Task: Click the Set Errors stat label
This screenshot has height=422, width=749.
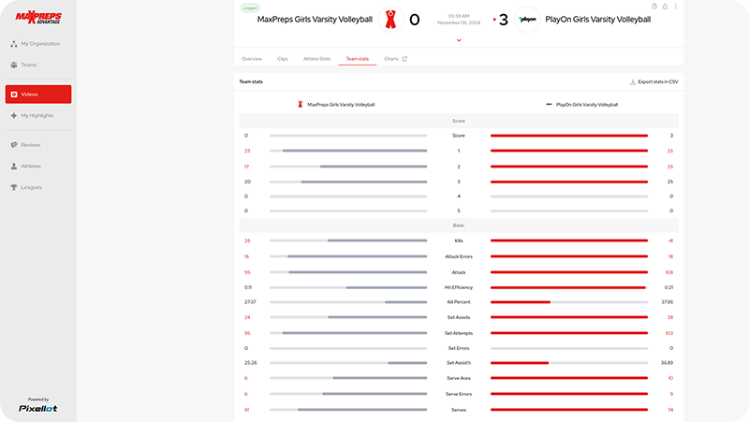Action: (x=459, y=348)
